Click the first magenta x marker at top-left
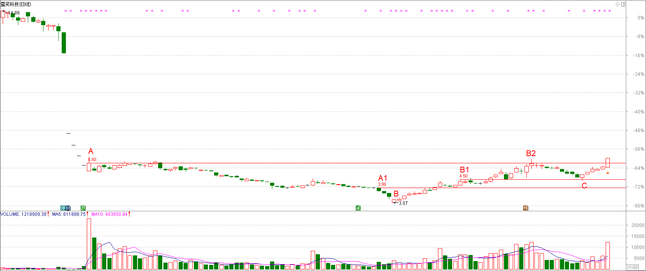 tap(66, 11)
